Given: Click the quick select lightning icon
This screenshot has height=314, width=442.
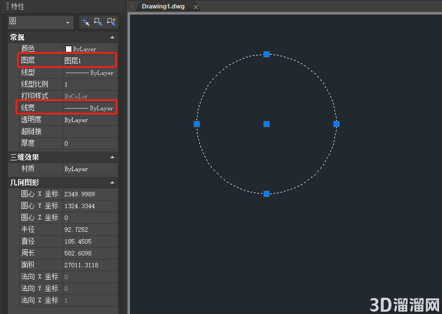Looking at the screenshot, I should [x=111, y=22].
